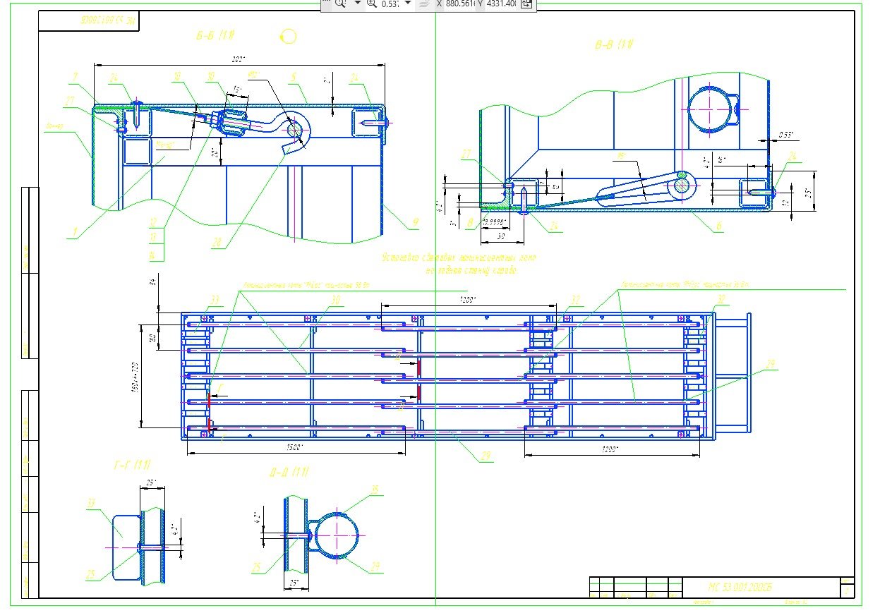Viewport: 880px width, 613px height.
Task: Click the yellow circle beside Б-Б title
Action: (x=288, y=36)
